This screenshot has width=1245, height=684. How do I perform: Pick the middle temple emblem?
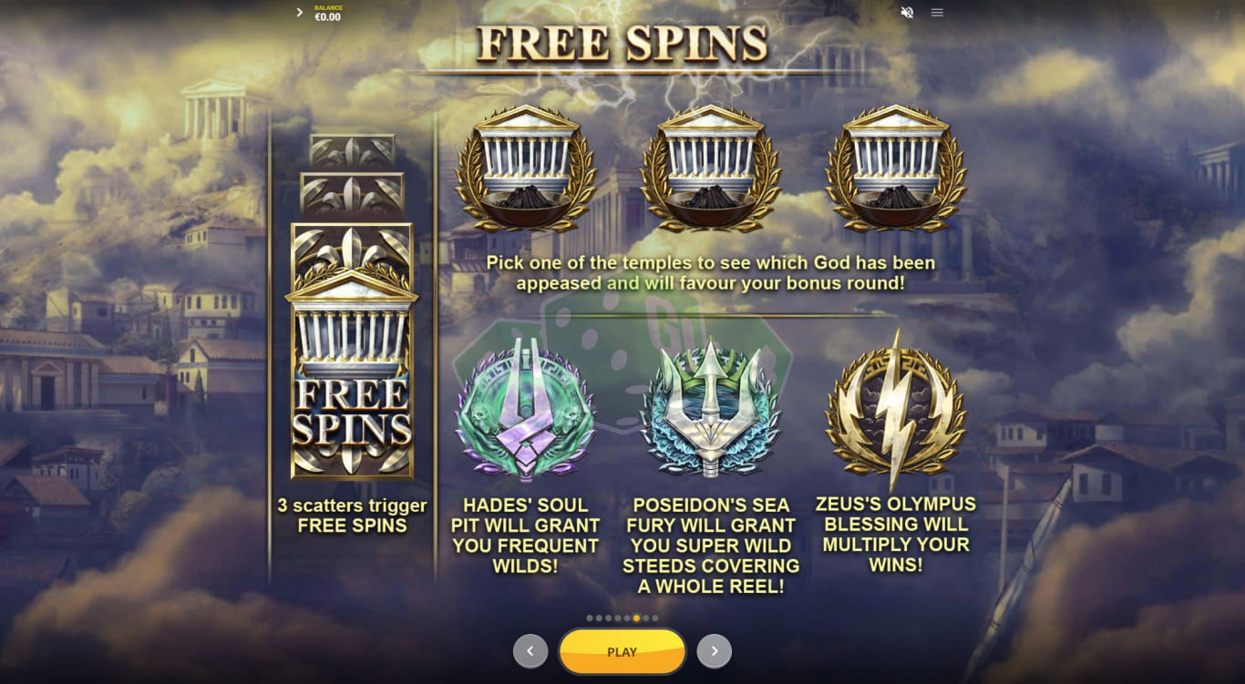pyautogui.click(x=711, y=168)
